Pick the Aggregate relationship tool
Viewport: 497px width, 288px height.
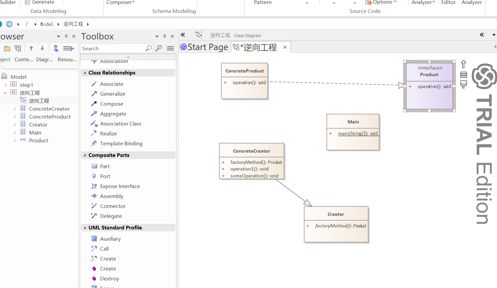[113, 114]
